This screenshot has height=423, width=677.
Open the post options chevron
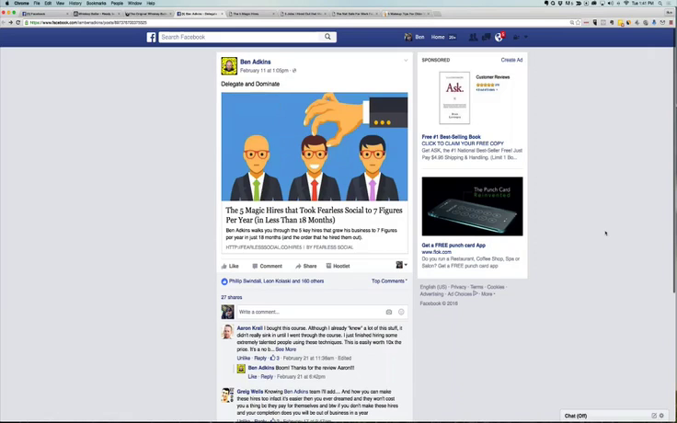click(406, 61)
